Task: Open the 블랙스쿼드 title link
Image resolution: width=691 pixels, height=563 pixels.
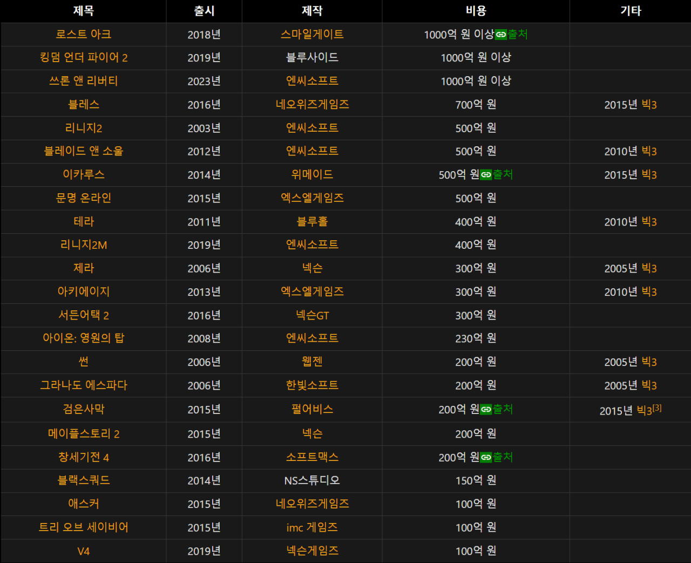Action: click(x=84, y=480)
